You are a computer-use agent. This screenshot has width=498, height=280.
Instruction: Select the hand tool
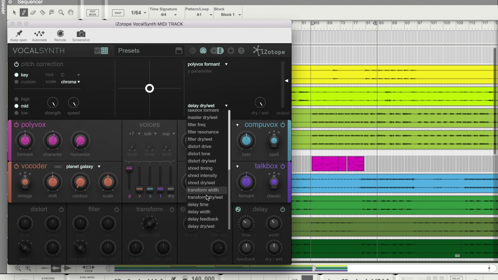click(70, 12)
